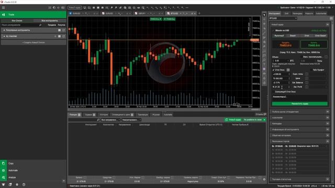The width and height of the screenshot is (335, 188).
Task: Toggle the Take Profit checkbox
Action: [x=311, y=70]
